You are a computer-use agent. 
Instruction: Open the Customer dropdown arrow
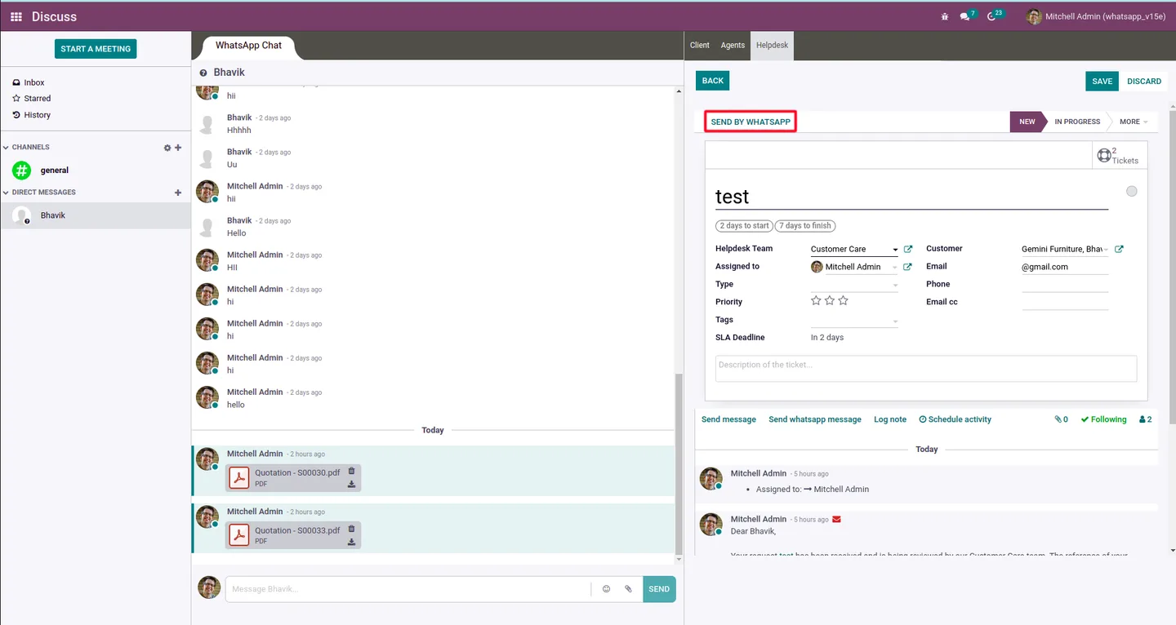pyautogui.click(x=1107, y=250)
